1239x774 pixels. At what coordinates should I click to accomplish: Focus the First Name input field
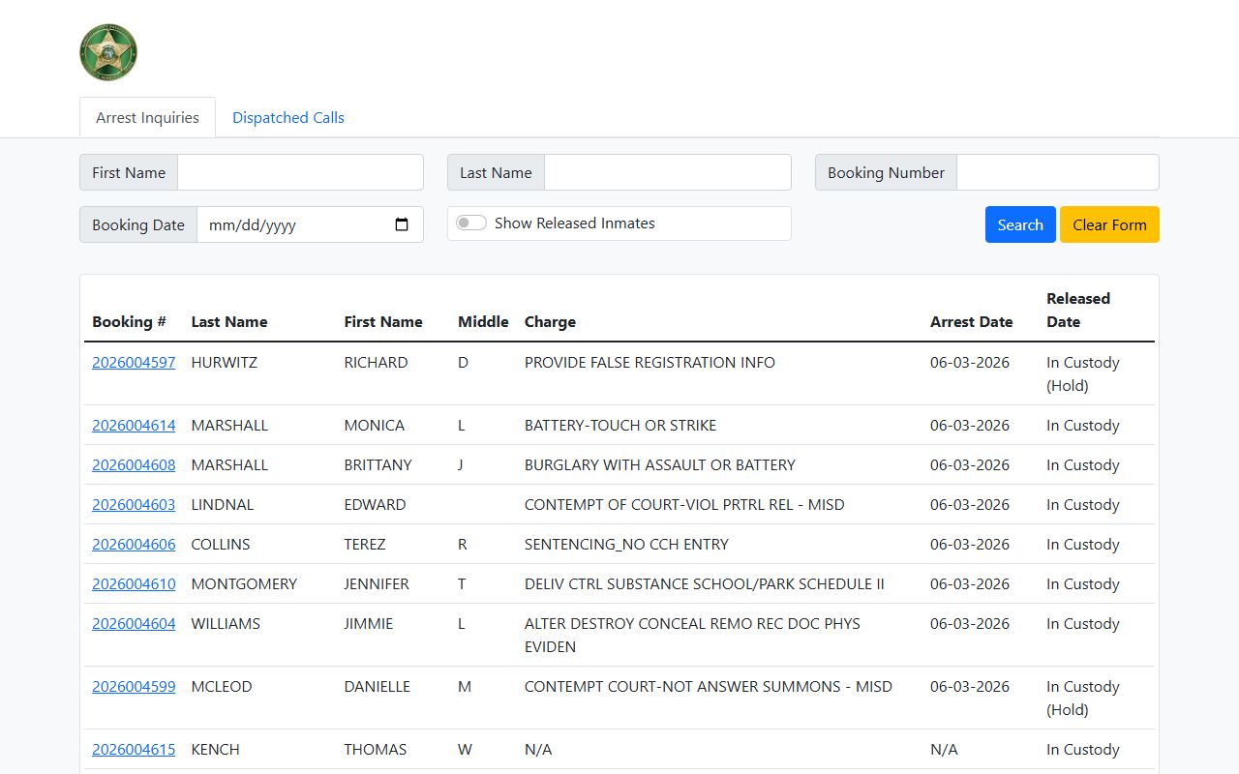tap(300, 172)
